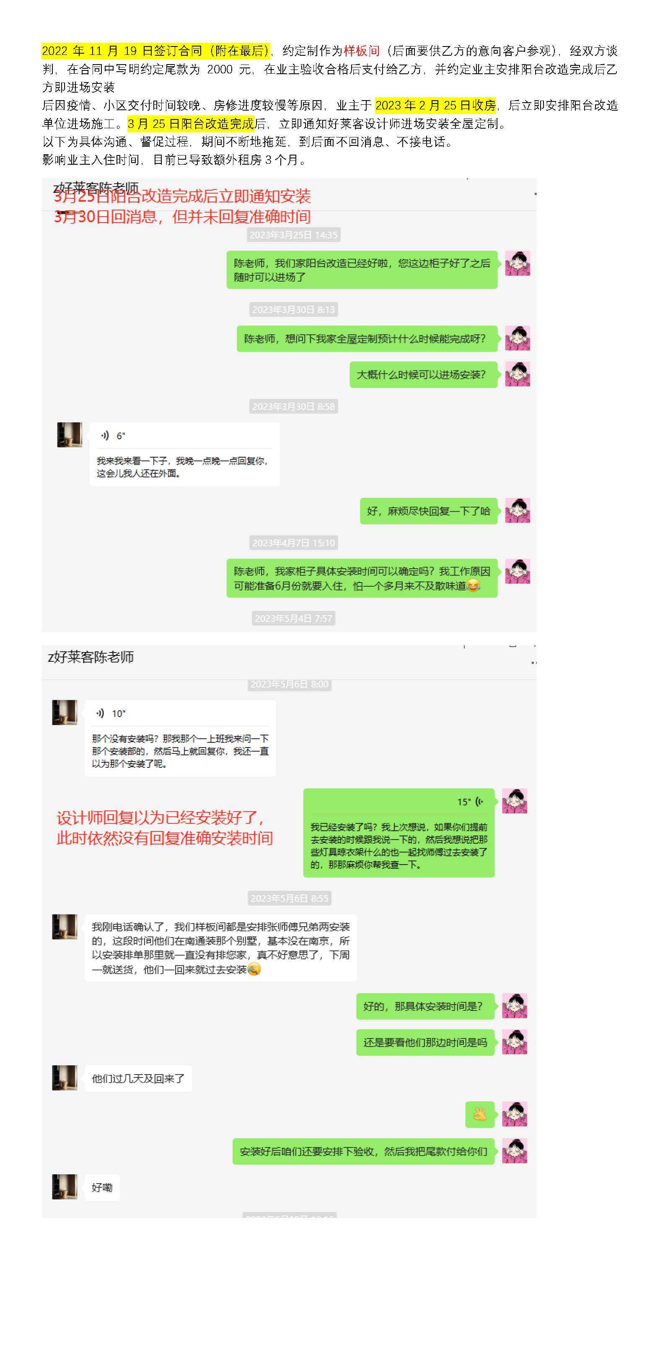
Task: Open the more-options dots in the second chat header
Action: (533, 663)
